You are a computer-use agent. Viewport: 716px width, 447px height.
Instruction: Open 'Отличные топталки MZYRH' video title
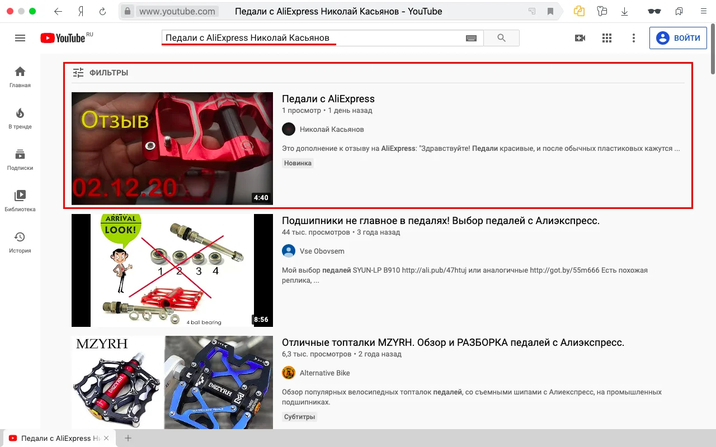tap(453, 343)
